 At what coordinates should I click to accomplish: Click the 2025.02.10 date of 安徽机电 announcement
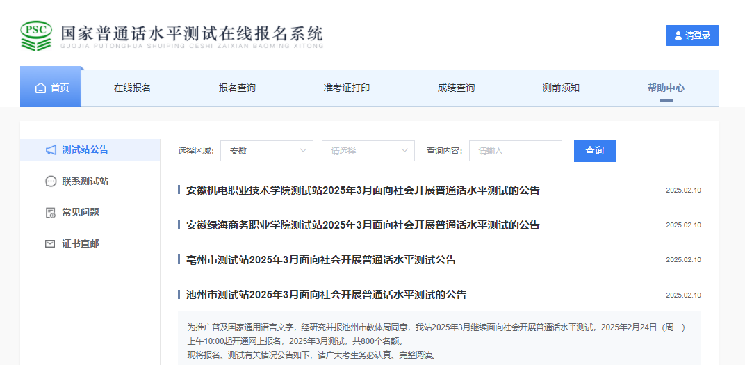pos(683,190)
